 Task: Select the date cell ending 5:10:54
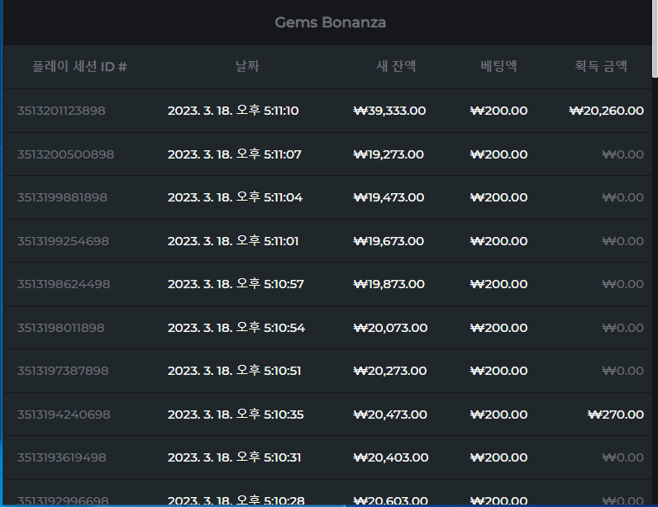click(x=236, y=328)
